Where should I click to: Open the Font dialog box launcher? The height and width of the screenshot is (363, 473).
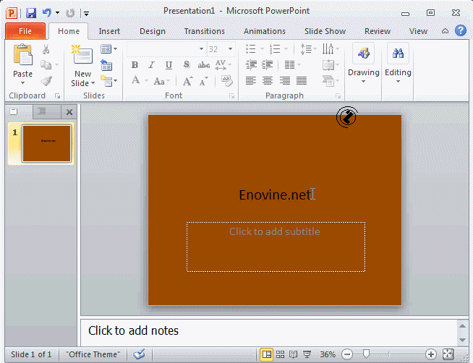232,96
